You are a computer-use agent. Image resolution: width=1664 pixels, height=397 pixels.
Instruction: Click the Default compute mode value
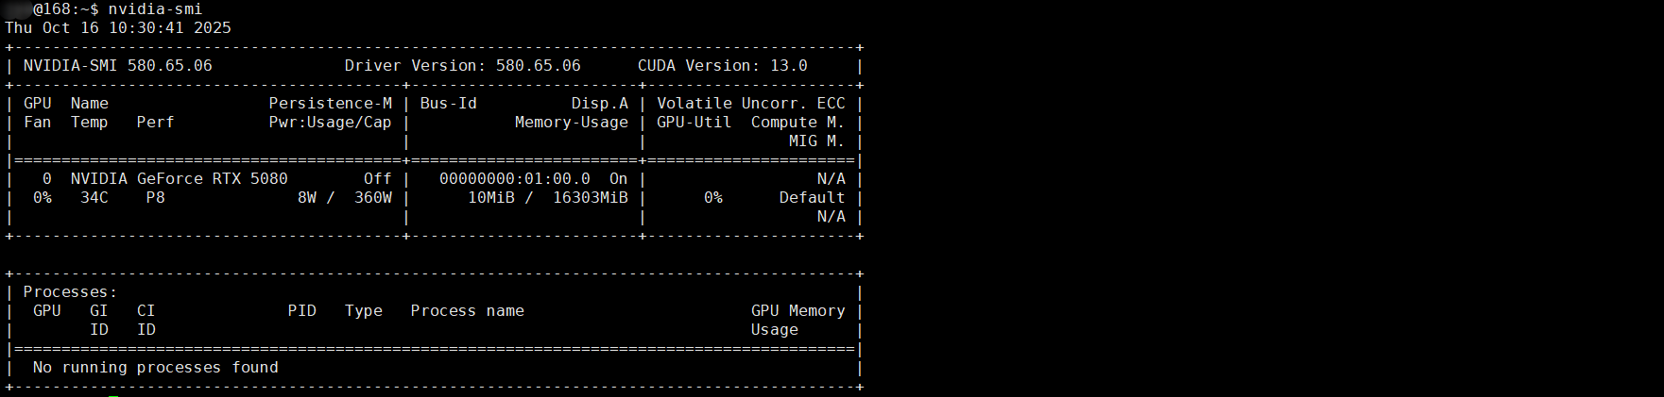pyautogui.click(x=812, y=198)
